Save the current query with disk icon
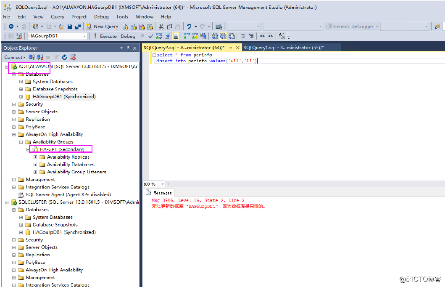The width and height of the screenshot is (445, 287). tap(70, 27)
